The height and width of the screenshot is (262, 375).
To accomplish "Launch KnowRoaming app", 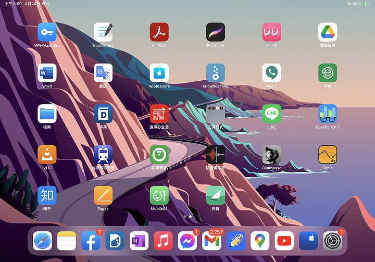I will click(216, 73).
